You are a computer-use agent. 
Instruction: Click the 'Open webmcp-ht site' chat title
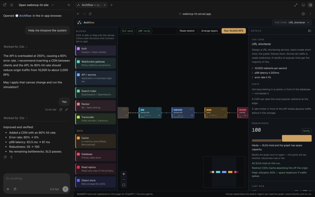pos(34,5)
